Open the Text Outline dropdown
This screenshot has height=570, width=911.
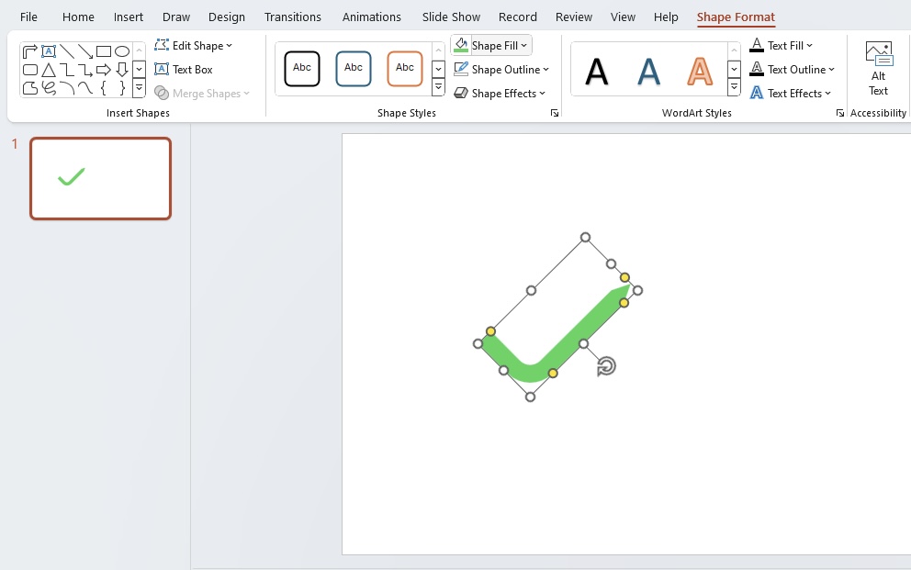[x=793, y=70]
